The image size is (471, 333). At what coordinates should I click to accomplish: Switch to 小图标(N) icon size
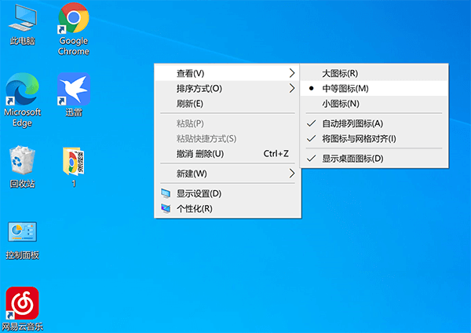click(340, 104)
